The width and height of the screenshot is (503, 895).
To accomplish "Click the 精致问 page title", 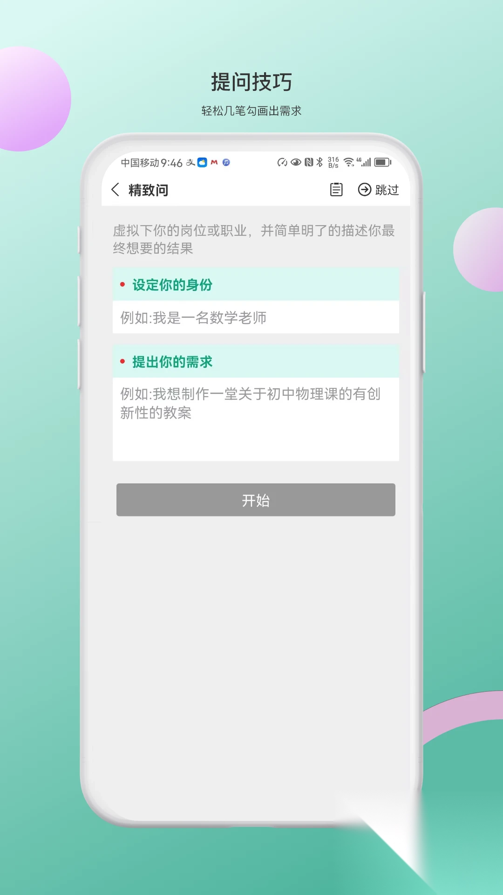I will click(x=148, y=190).
